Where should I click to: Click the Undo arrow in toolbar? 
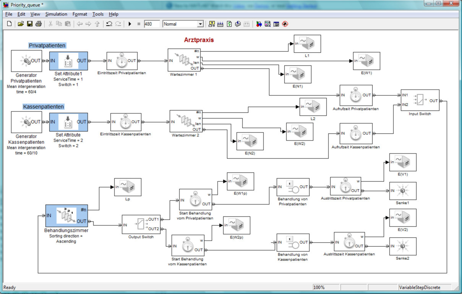click(x=109, y=24)
